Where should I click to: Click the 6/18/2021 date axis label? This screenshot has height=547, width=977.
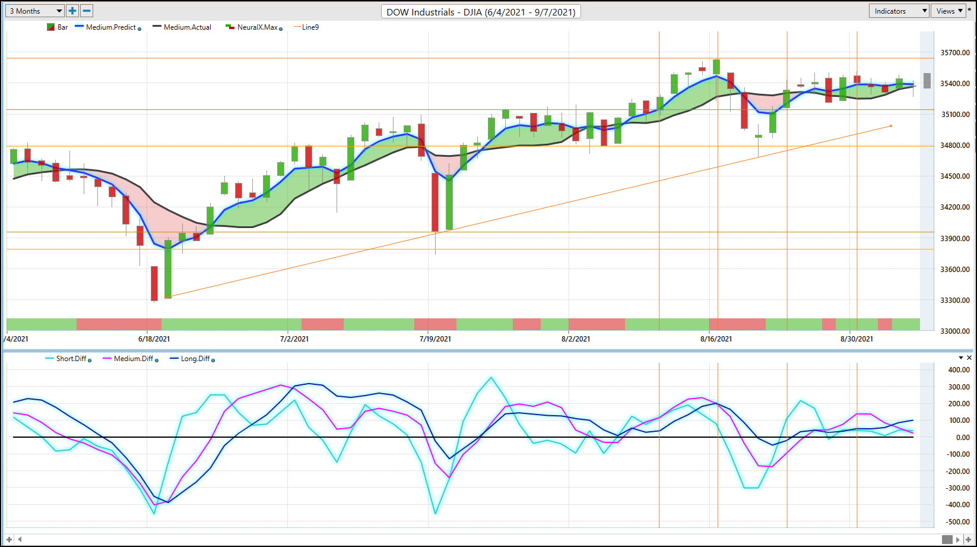(154, 339)
